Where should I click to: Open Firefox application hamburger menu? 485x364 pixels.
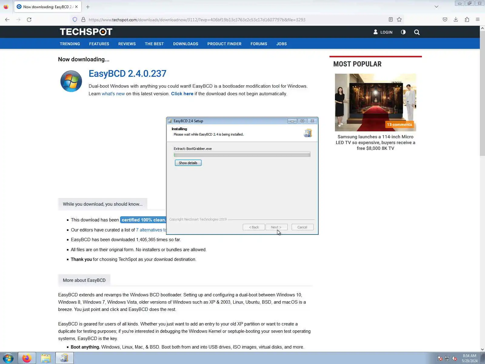[478, 20]
